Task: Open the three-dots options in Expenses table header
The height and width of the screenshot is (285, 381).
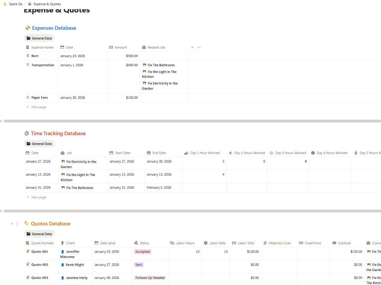Action: pyautogui.click(x=199, y=47)
